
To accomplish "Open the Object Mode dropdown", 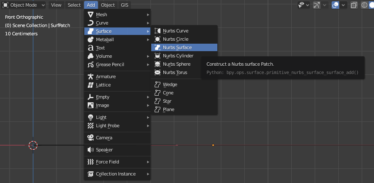I will [x=24, y=5].
